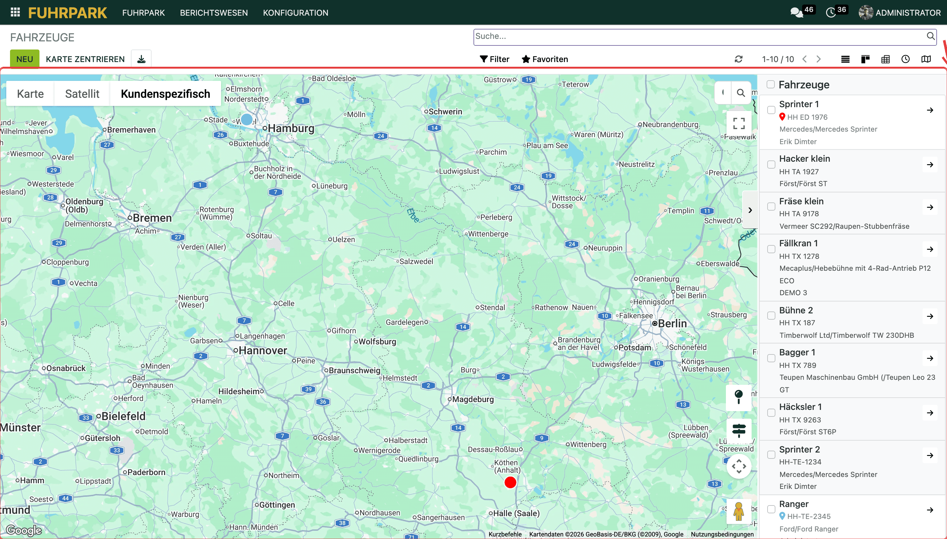The image size is (947, 539).
Task: Open the Berichtswesen menu
Action: point(214,13)
